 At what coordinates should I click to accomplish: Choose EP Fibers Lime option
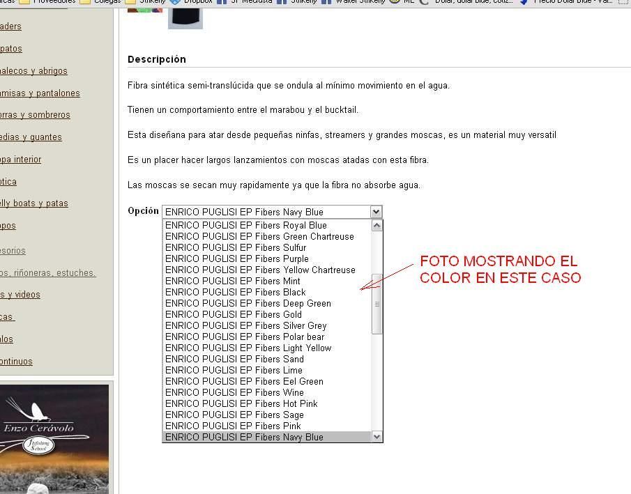267,370
